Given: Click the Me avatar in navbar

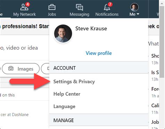Looking at the screenshot, I should point(134,7).
